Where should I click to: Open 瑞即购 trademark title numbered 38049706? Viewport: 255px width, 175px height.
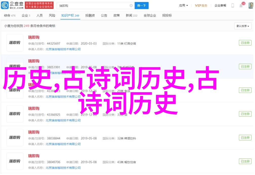click(x=34, y=156)
